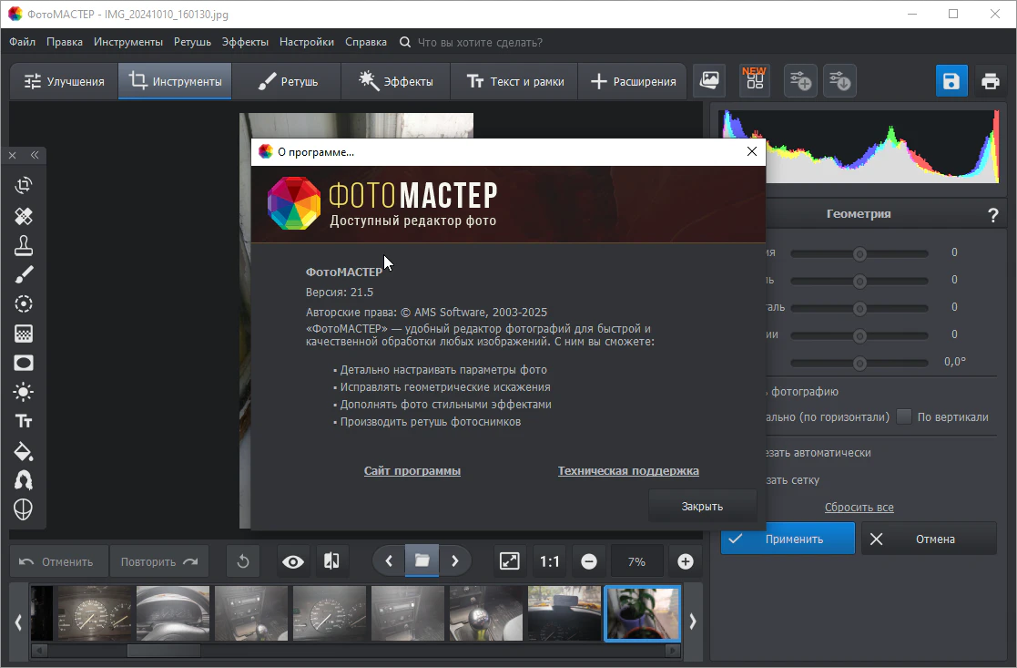Enable the 'По вертикали' checkbox
This screenshot has width=1017, height=668.
click(x=904, y=417)
